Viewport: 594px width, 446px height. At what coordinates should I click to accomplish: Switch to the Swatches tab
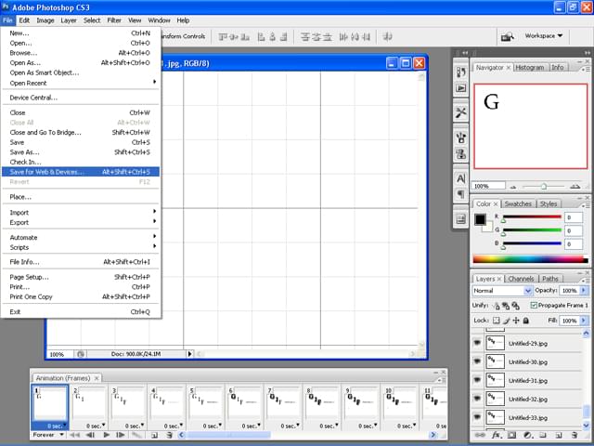tap(518, 204)
